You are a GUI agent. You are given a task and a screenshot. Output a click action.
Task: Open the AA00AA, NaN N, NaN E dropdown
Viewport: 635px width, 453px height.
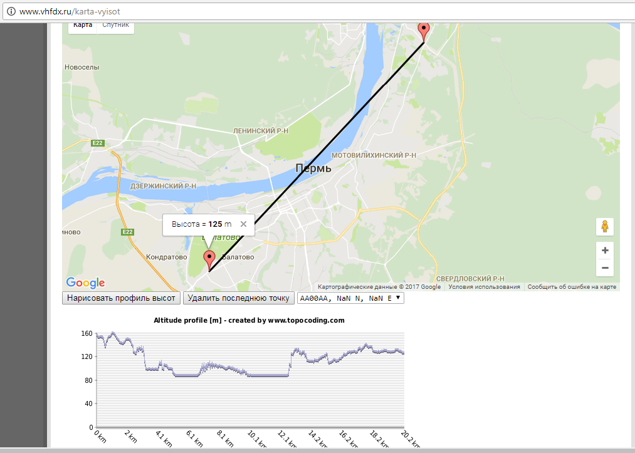point(351,299)
